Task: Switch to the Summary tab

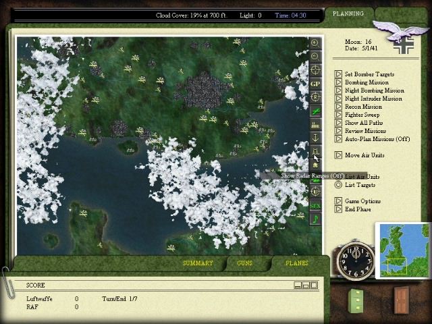Action: click(198, 263)
